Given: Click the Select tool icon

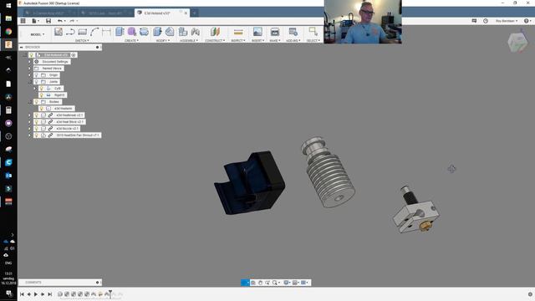Looking at the screenshot, I should (x=313, y=32).
